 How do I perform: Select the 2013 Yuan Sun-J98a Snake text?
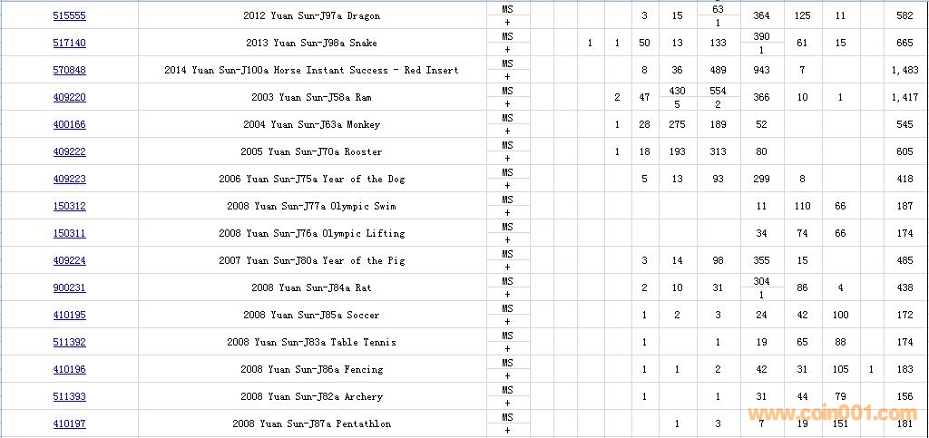tap(311, 44)
